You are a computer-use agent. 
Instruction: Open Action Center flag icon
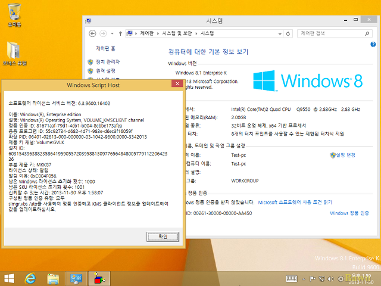pos(313,279)
